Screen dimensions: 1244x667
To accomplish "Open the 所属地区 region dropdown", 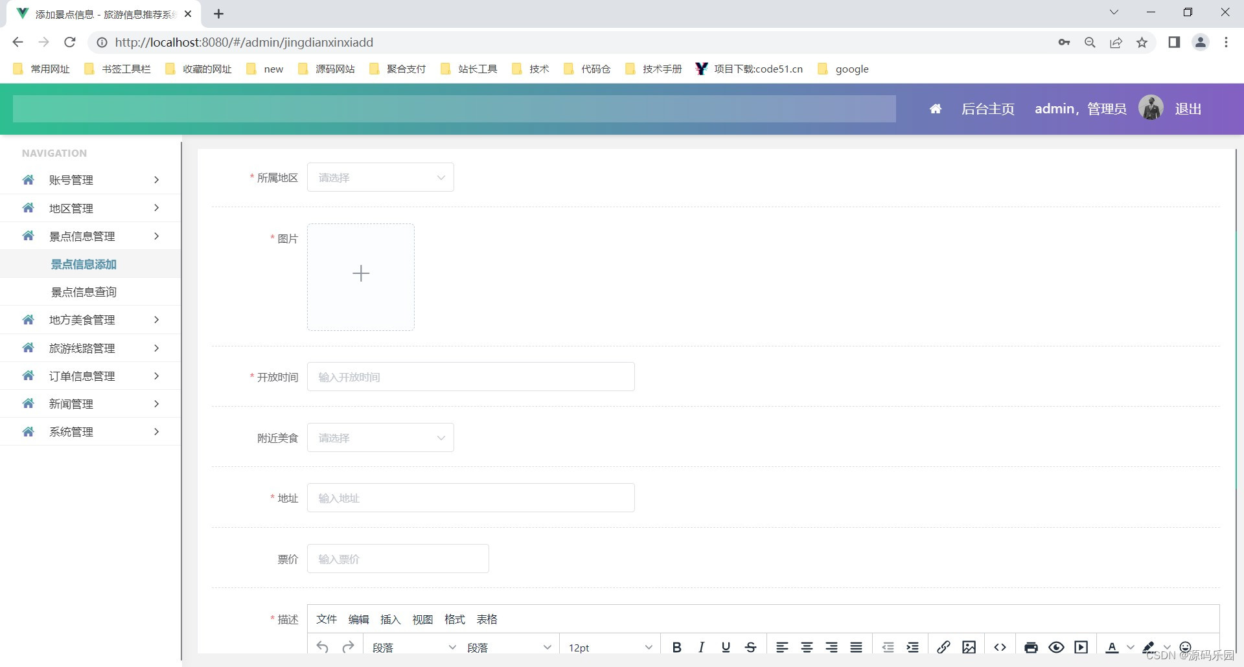I will [380, 177].
